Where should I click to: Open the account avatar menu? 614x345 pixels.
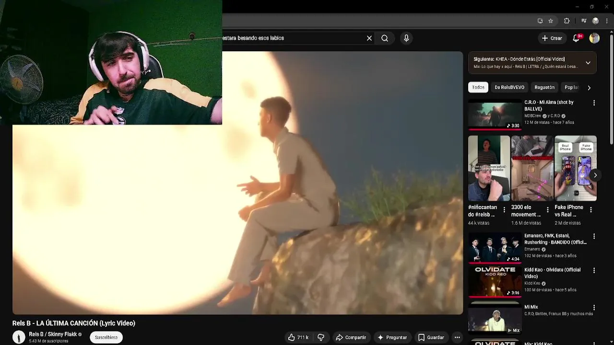[x=594, y=38]
